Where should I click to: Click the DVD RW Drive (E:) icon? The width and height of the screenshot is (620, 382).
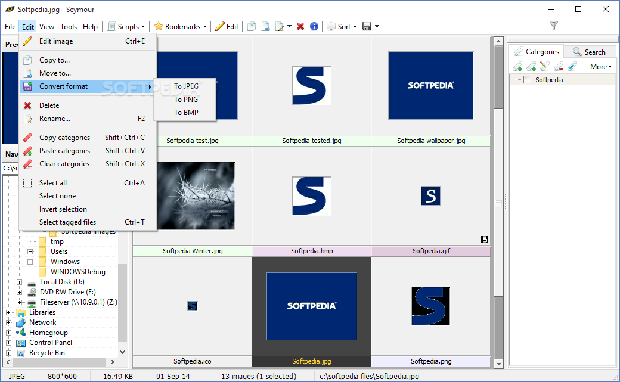[32, 292]
